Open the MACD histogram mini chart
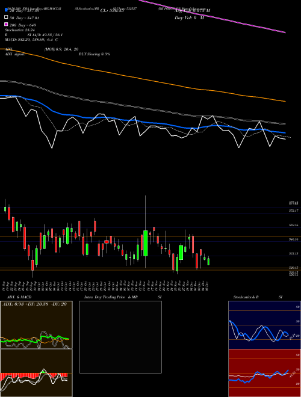The height and width of the screenshot is (397, 301). (x=36, y=373)
